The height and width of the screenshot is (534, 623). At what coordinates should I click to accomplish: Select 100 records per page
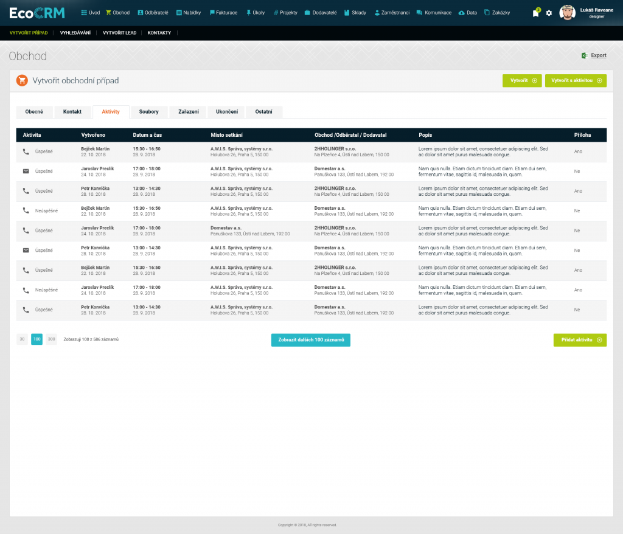pyautogui.click(x=37, y=339)
